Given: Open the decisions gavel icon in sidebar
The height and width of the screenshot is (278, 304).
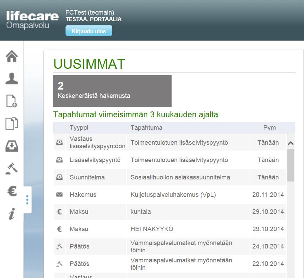Looking at the screenshot, I should click(12, 169).
